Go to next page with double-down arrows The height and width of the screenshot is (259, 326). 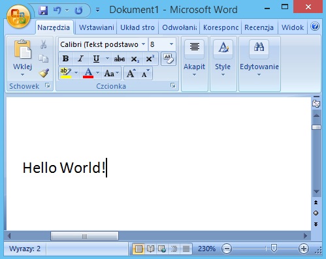pyautogui.click(x=316, y=224)
